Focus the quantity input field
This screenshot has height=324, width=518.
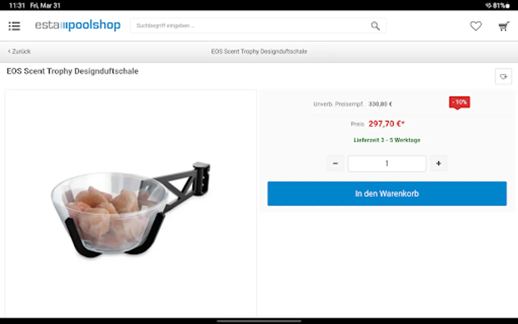click(387, 163)
